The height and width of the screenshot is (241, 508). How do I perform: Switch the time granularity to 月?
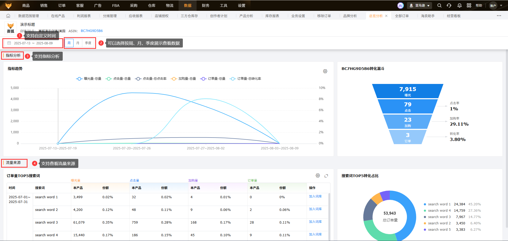pos(78,43)
